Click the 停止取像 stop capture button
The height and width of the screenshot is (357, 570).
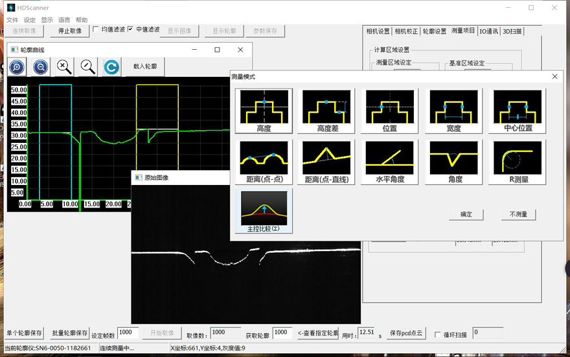coord(70,31)
